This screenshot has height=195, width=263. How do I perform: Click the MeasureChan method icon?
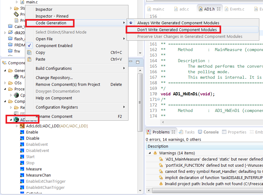22,175
